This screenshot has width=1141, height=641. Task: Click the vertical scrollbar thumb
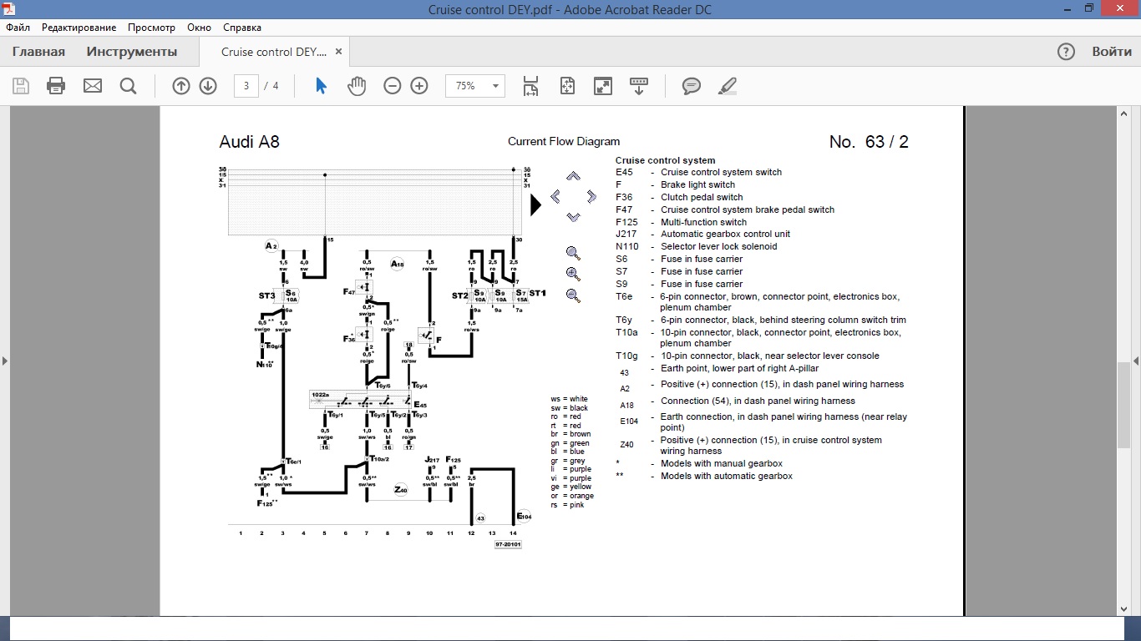(x=1124, y=405)
